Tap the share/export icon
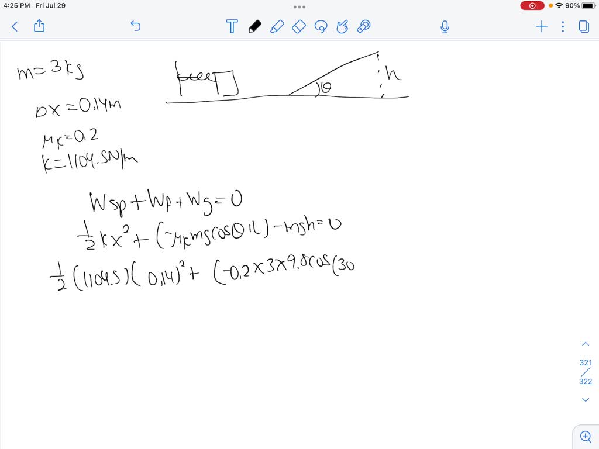This screenshot has width=599, height=449. click(39, 26)
